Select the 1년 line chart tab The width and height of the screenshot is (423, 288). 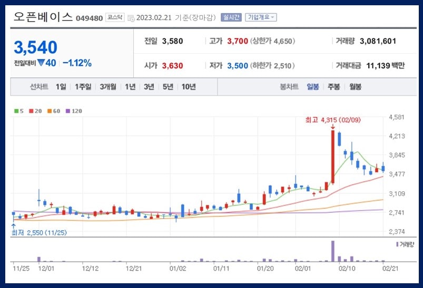[130, 87]
